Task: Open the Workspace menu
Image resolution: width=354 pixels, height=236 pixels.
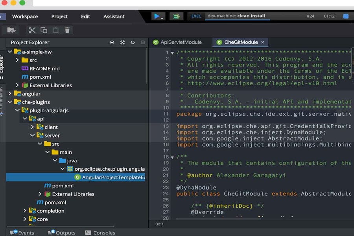Action: click(x=25, y=17)
